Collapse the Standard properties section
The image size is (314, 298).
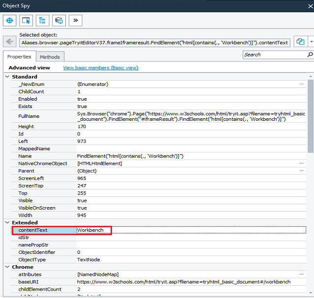(x=7, y=77)
